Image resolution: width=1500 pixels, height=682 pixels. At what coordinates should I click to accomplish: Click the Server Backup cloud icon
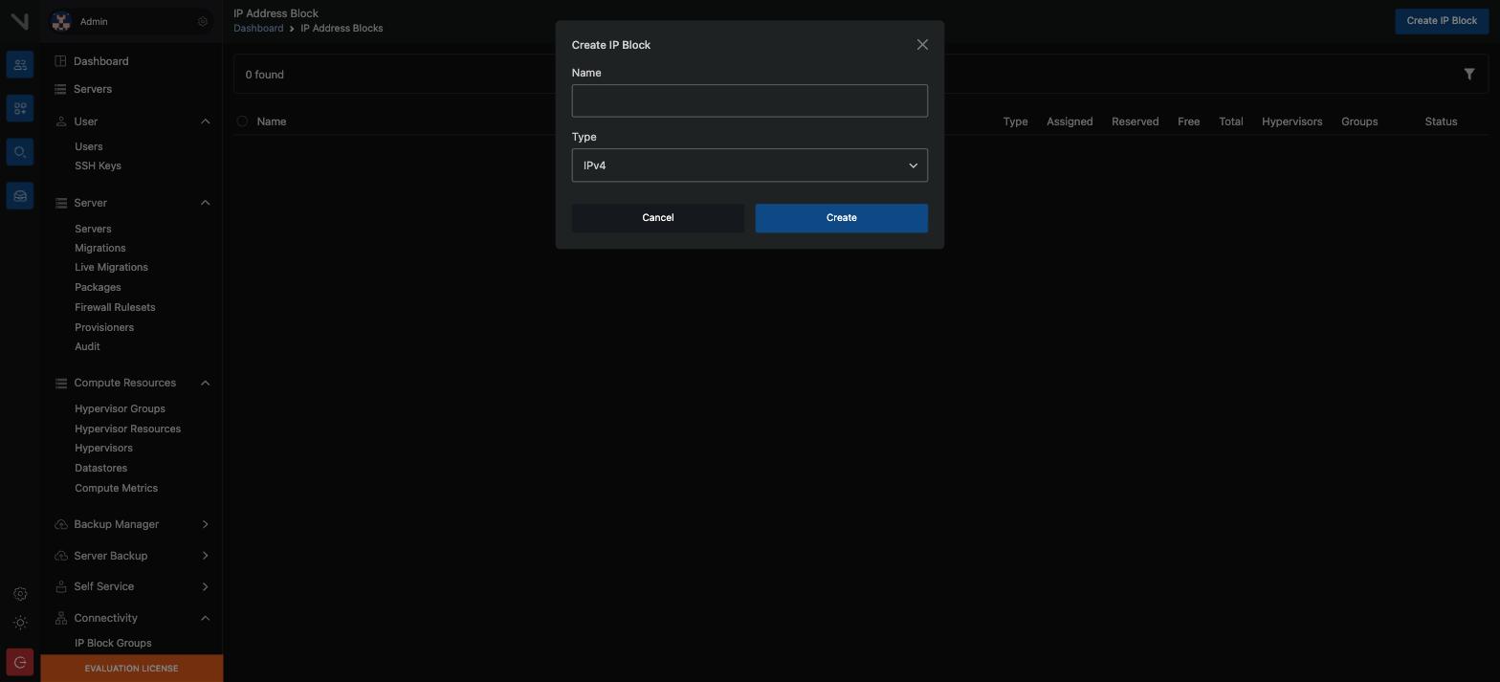(x=61, y=556)
